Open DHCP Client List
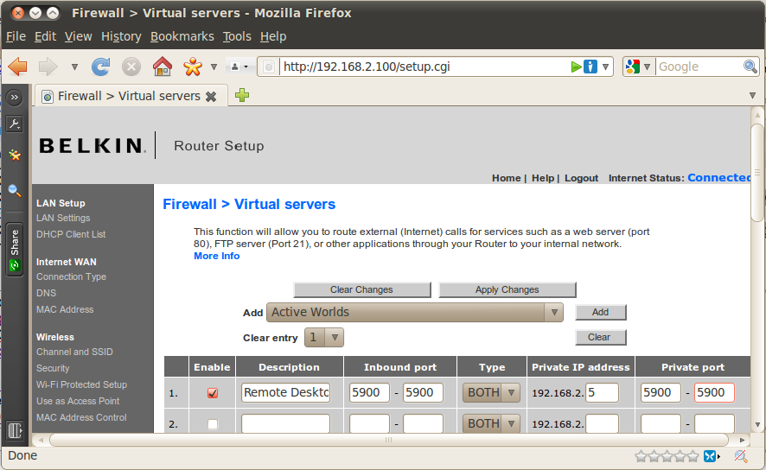Viewport: 766px width, 470px height. coord(71,234)
